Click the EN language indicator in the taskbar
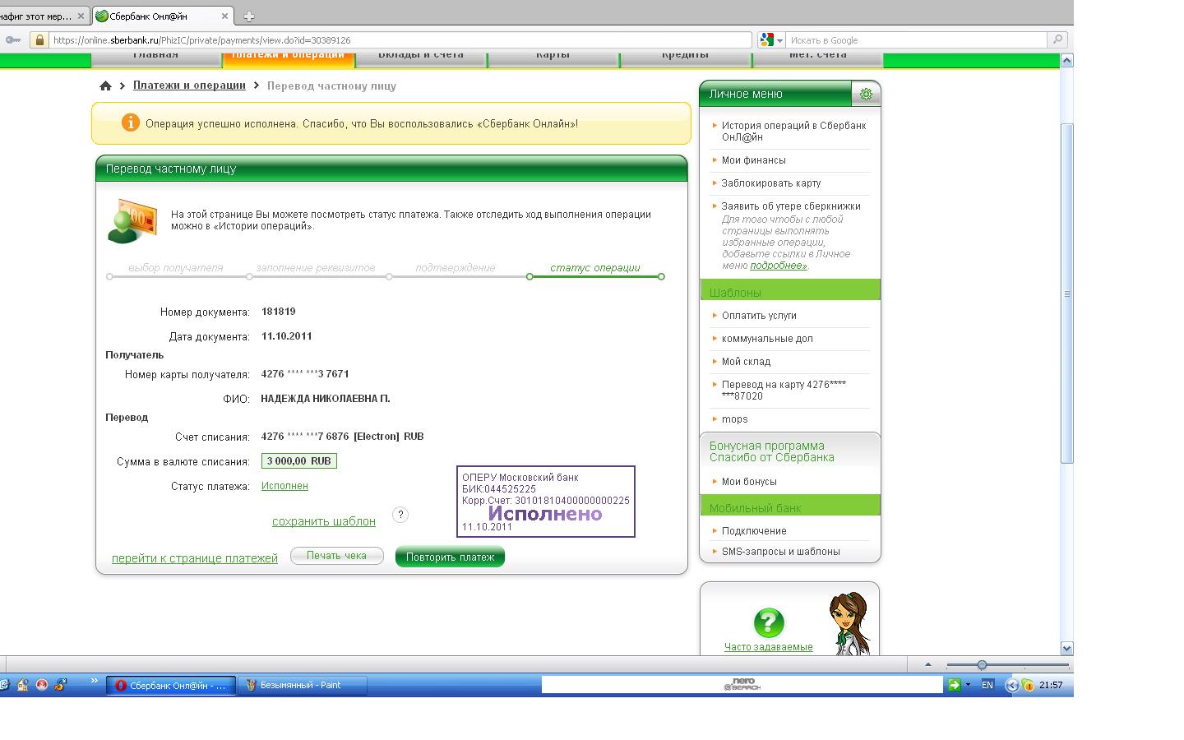 987,685
